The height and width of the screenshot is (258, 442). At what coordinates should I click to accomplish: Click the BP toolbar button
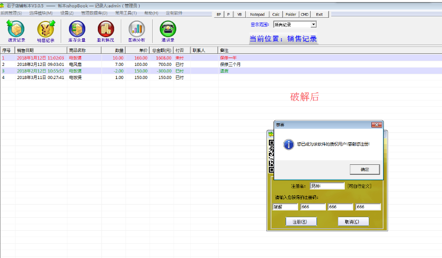point(219,14)
